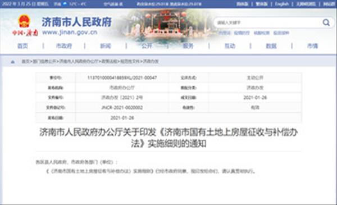Select the 市政府办公厅 issuing agency cell
This screenshot has width=337, height=205.
pyautogui.click(x=122, y=88)
